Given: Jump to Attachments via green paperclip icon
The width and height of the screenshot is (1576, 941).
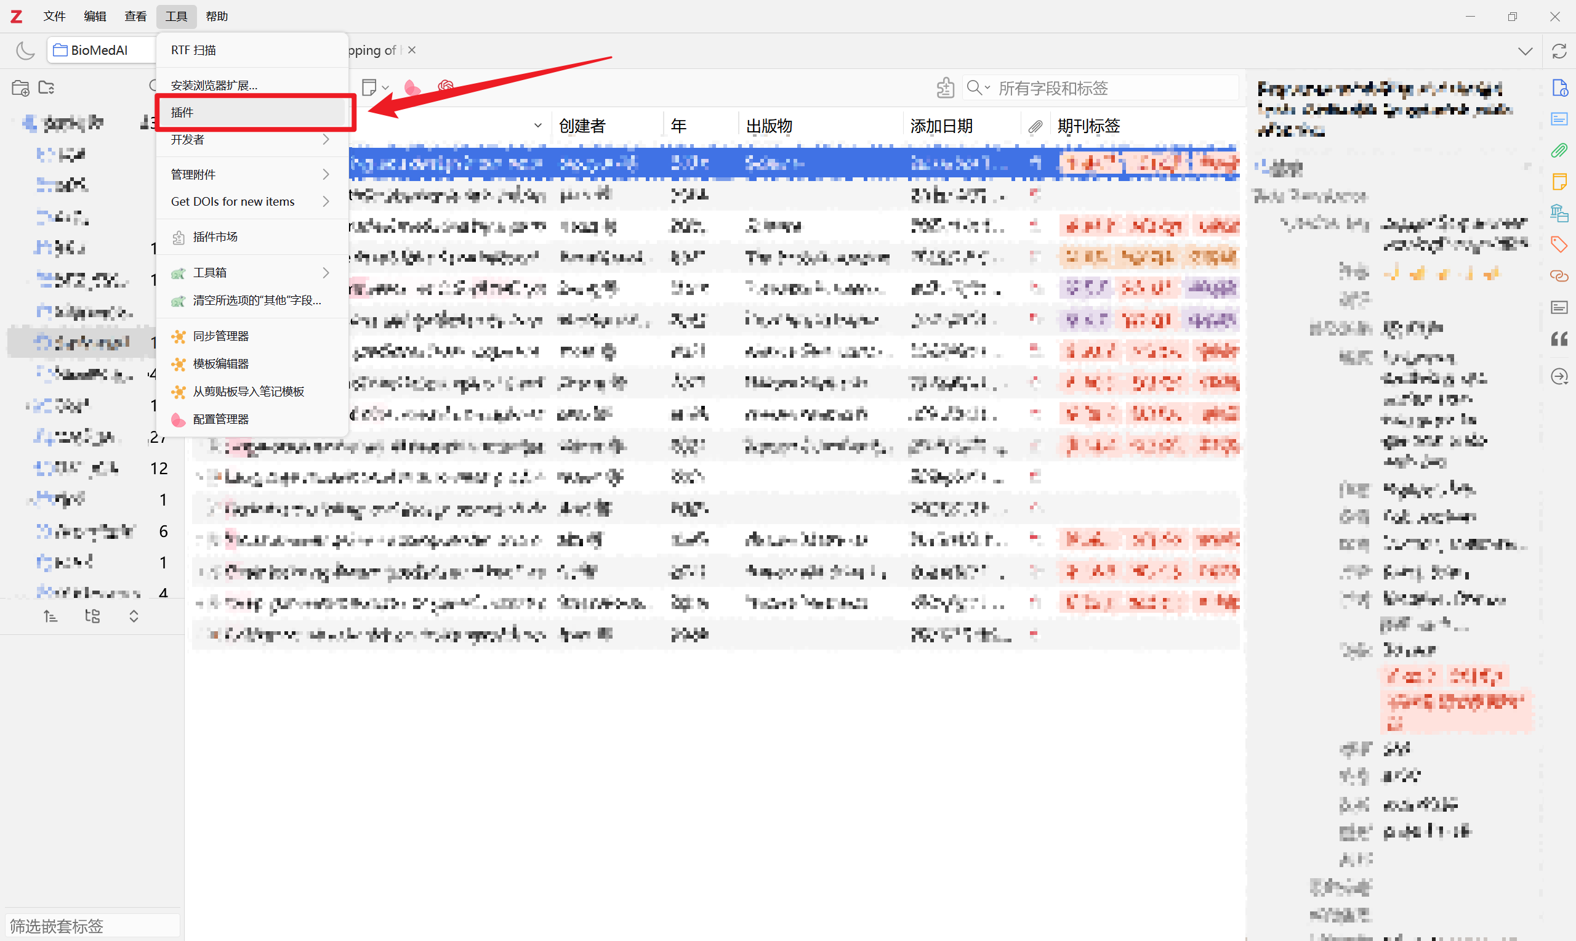Looking at the screenshot, I should point(1559,150).
